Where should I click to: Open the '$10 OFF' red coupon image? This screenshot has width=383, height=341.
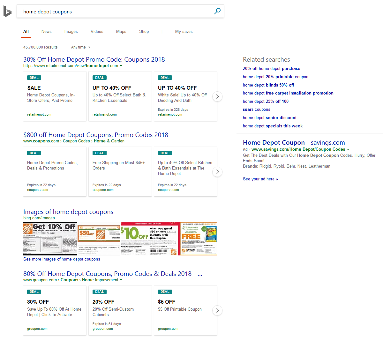point(150,239)
